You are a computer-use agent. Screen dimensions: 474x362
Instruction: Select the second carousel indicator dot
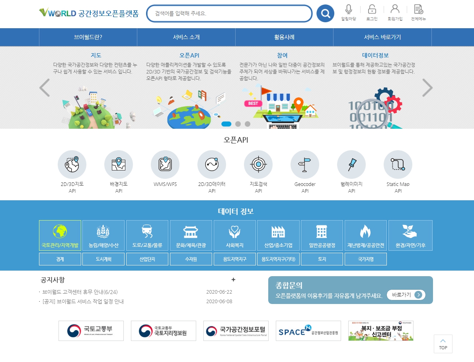238,124
